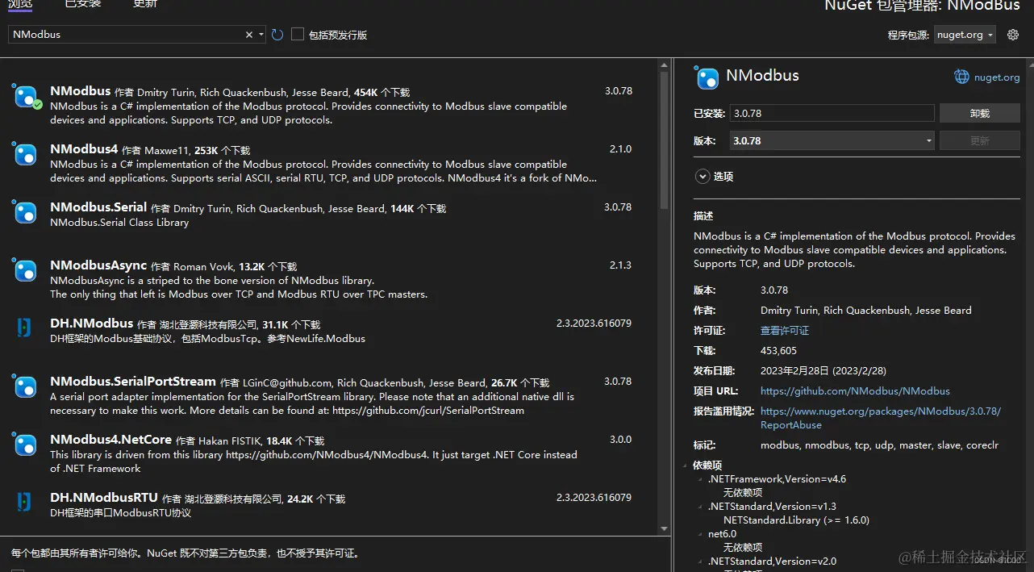Click the publish date 2023年2月28日
Image resolution: width=1034 pixels, height=572 pixels.
tap(823, 371)
